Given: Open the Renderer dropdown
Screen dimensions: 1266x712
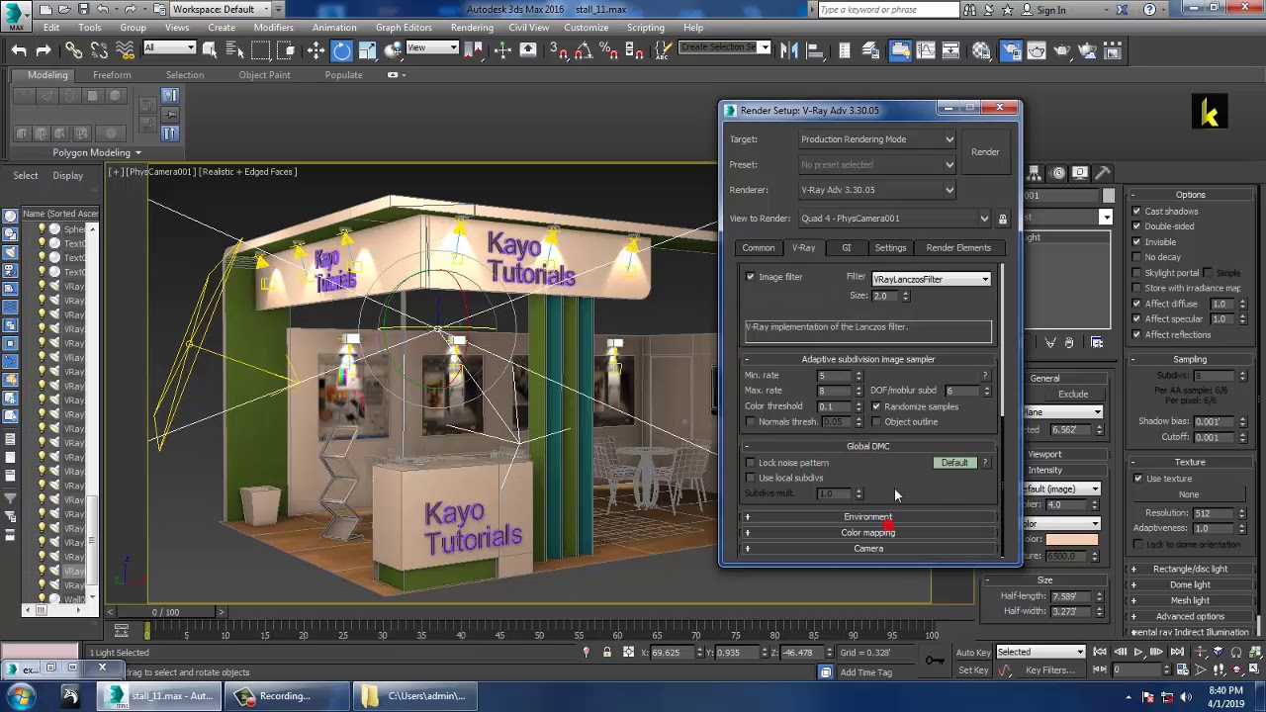Looking at the screenshot, I should pyautogui.click(x=877, y=190).
